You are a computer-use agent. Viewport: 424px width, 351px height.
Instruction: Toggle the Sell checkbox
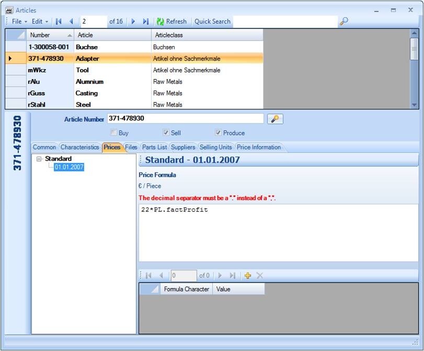[166, 132]
